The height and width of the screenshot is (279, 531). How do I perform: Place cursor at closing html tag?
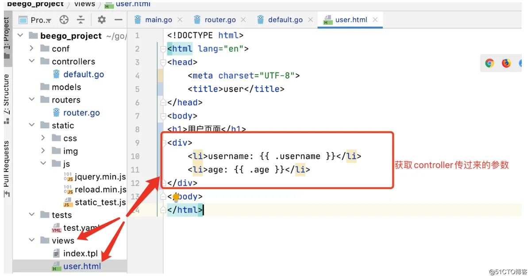tap(185, 210)
